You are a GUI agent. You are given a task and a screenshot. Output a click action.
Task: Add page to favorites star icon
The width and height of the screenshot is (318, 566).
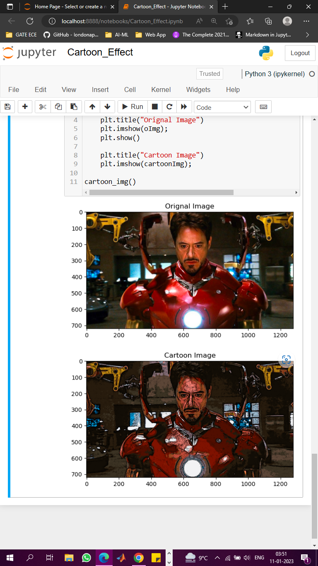[x=229, y=21]
